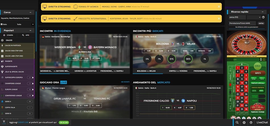Open the Favorite section

17,61
